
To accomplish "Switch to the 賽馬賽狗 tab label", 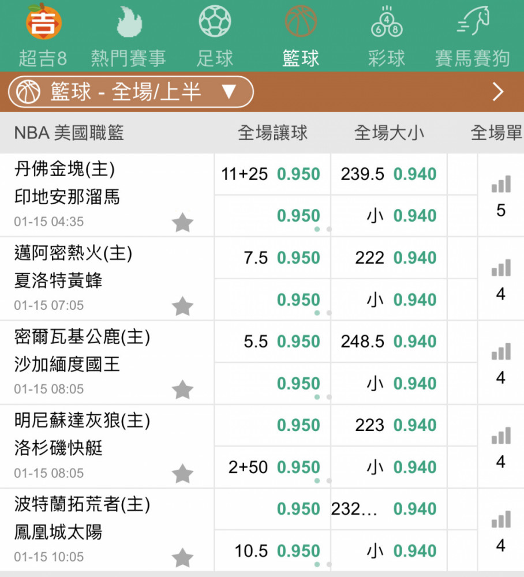I will [473, 58].
